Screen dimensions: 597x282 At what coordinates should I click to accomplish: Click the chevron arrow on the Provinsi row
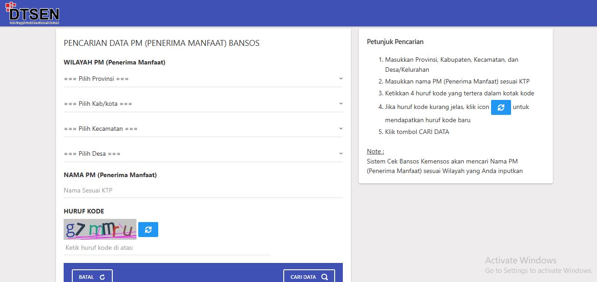(341, 79)
